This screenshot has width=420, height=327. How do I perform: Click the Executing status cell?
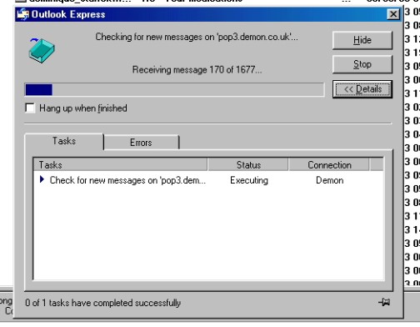coord(249,180)
